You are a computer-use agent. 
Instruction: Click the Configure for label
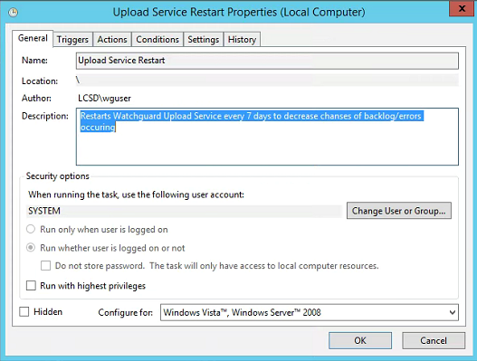point(125,313)
